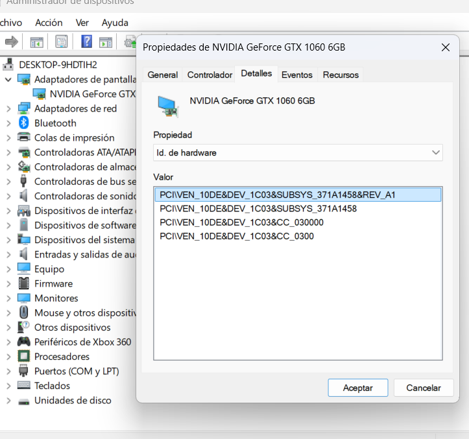
Task: Select the hardware ID ending in REV_A1
Action: pyautogui.click(x=298, y=195)
